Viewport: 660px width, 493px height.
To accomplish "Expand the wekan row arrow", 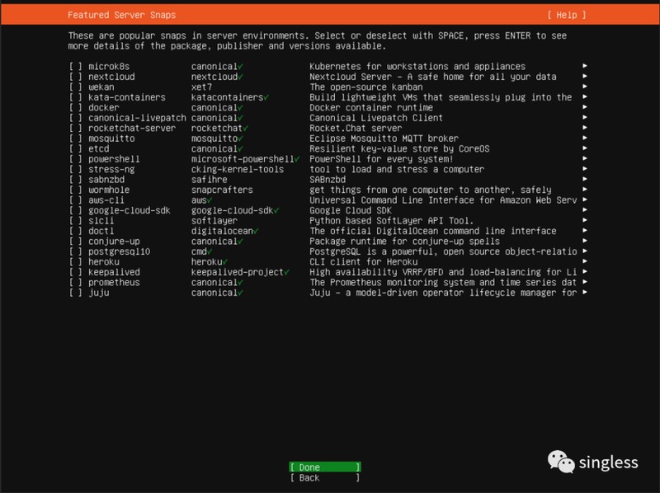I will (x=585, y=87).
